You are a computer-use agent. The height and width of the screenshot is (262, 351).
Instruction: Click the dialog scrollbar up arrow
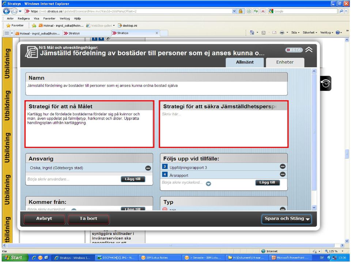(314, 71)
